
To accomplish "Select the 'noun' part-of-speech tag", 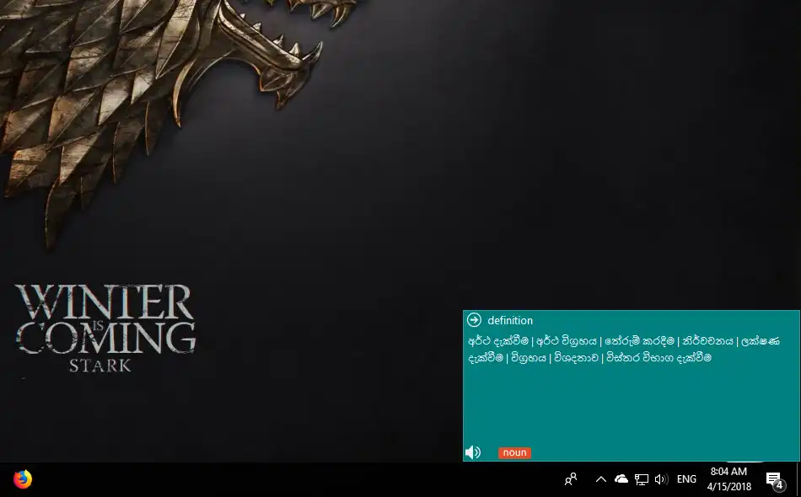I will click(514, 452).
